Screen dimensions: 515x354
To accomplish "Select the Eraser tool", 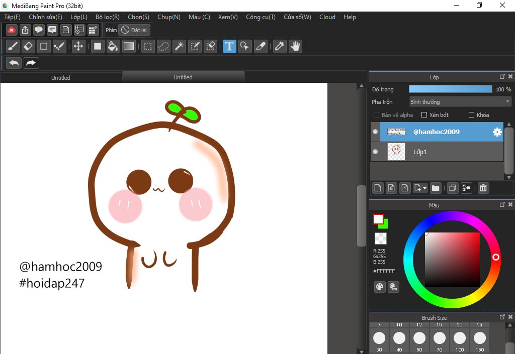I will click(x=29, y=47).
